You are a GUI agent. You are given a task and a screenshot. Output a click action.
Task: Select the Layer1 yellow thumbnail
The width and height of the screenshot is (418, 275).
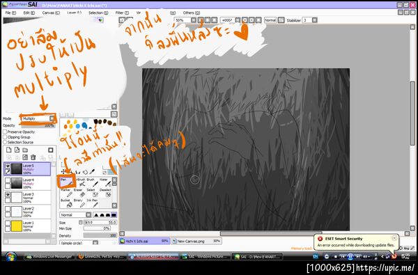coord(17,226)
